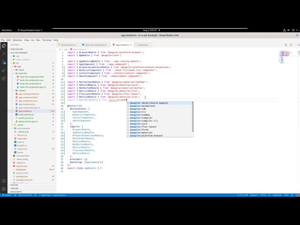Click TypeScript language mode in status bar
The height and width of the screenshot is (225, 300).
point(277,195)
